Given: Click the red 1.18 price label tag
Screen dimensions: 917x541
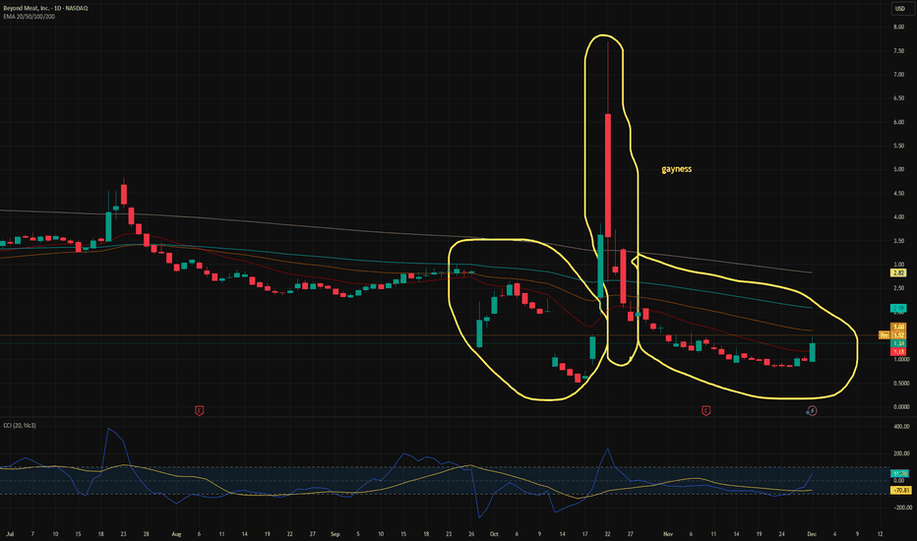Looking at the screenshot, I should [897, 351].
